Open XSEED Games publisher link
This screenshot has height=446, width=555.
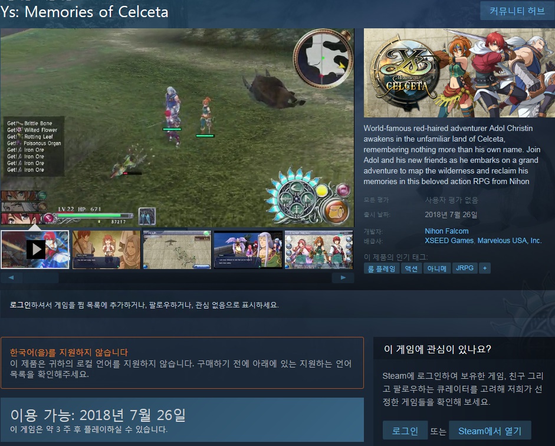pyautogui.click(x=449, y=241)
